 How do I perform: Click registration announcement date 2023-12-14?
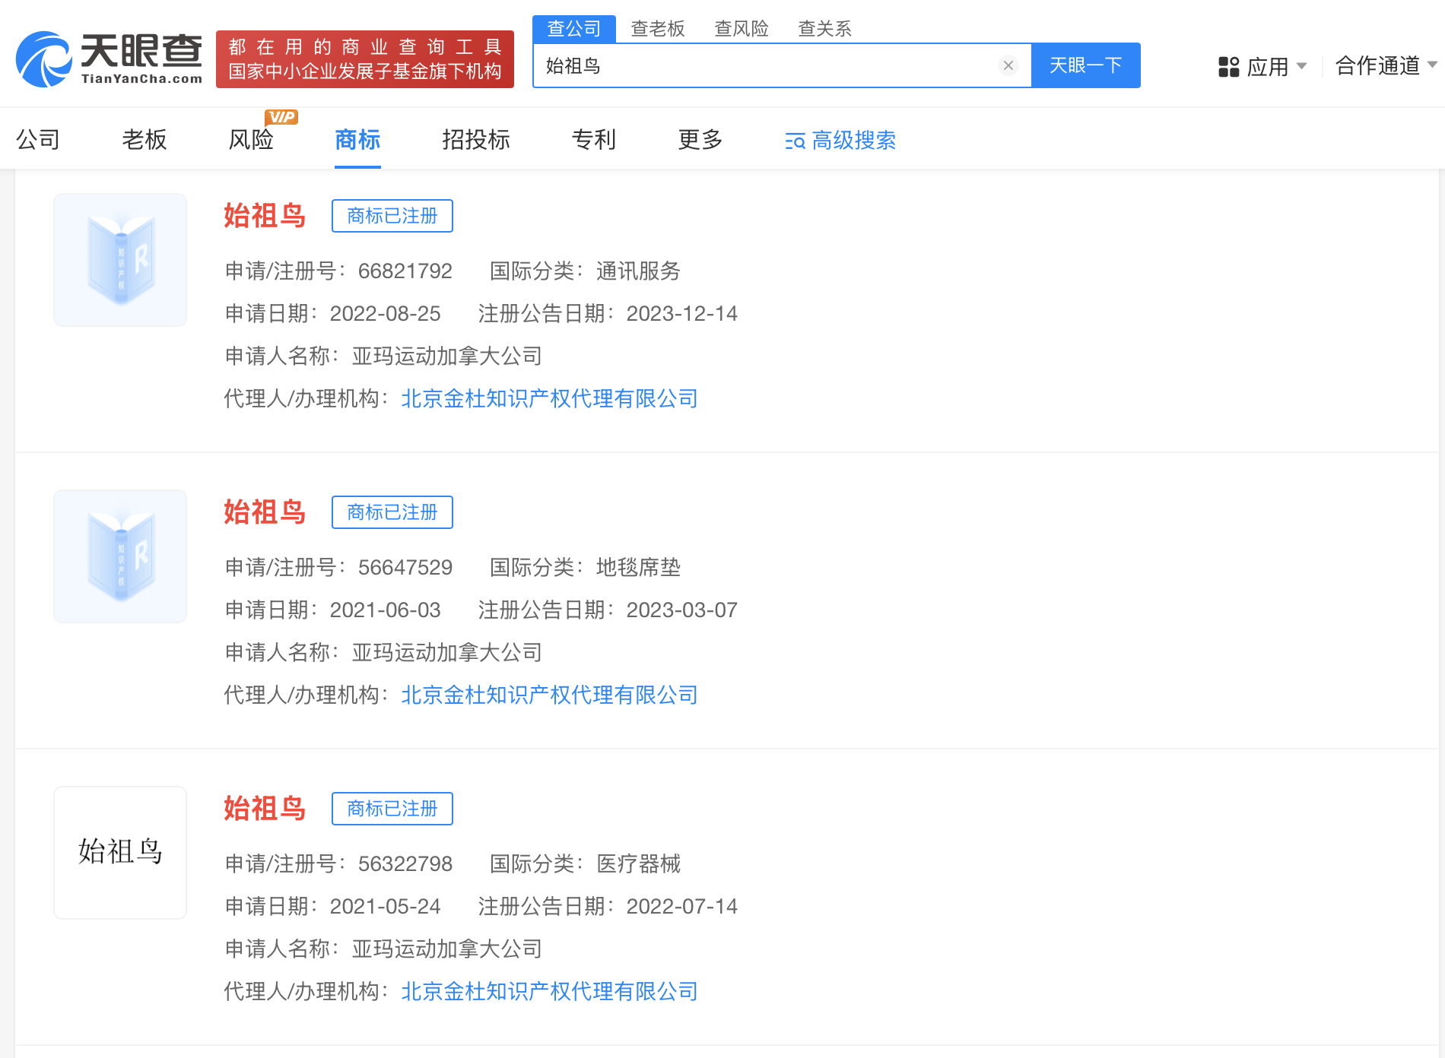(682, 314)
